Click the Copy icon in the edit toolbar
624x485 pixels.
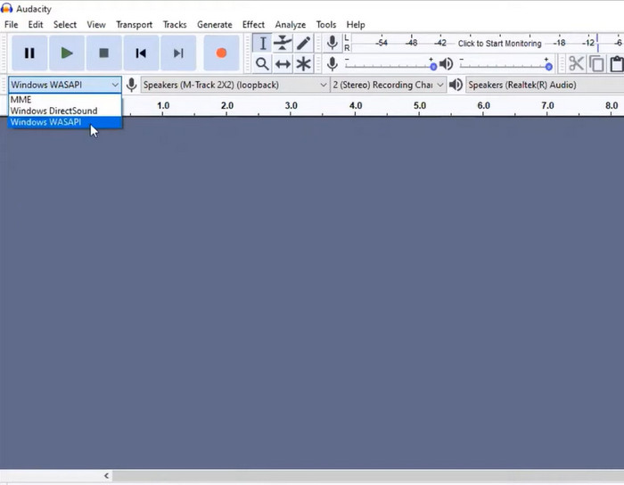596,63
